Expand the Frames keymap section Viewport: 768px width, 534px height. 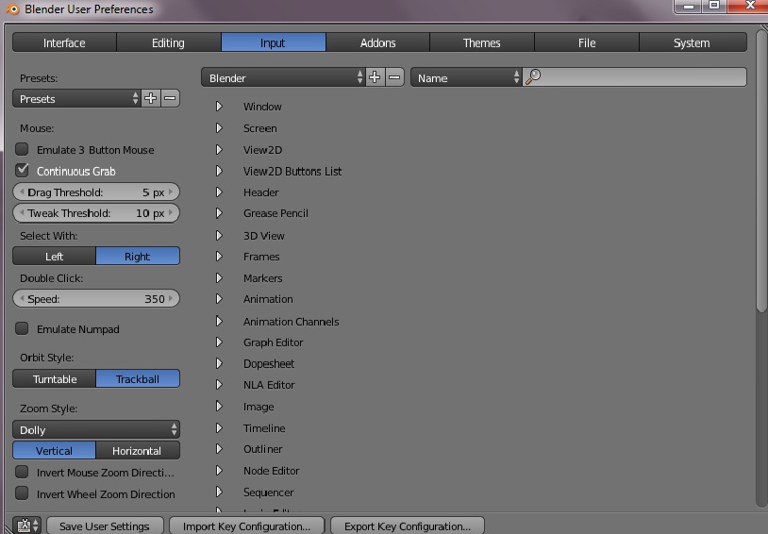coord(219,257)
